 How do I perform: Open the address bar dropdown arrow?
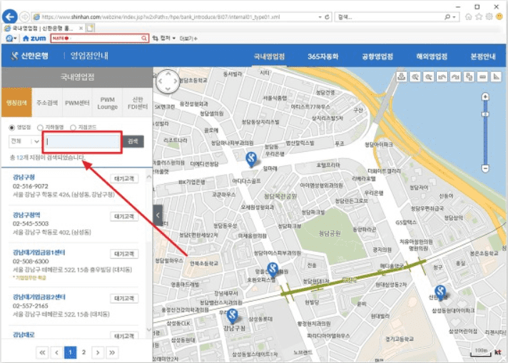(x=320, y=17)
